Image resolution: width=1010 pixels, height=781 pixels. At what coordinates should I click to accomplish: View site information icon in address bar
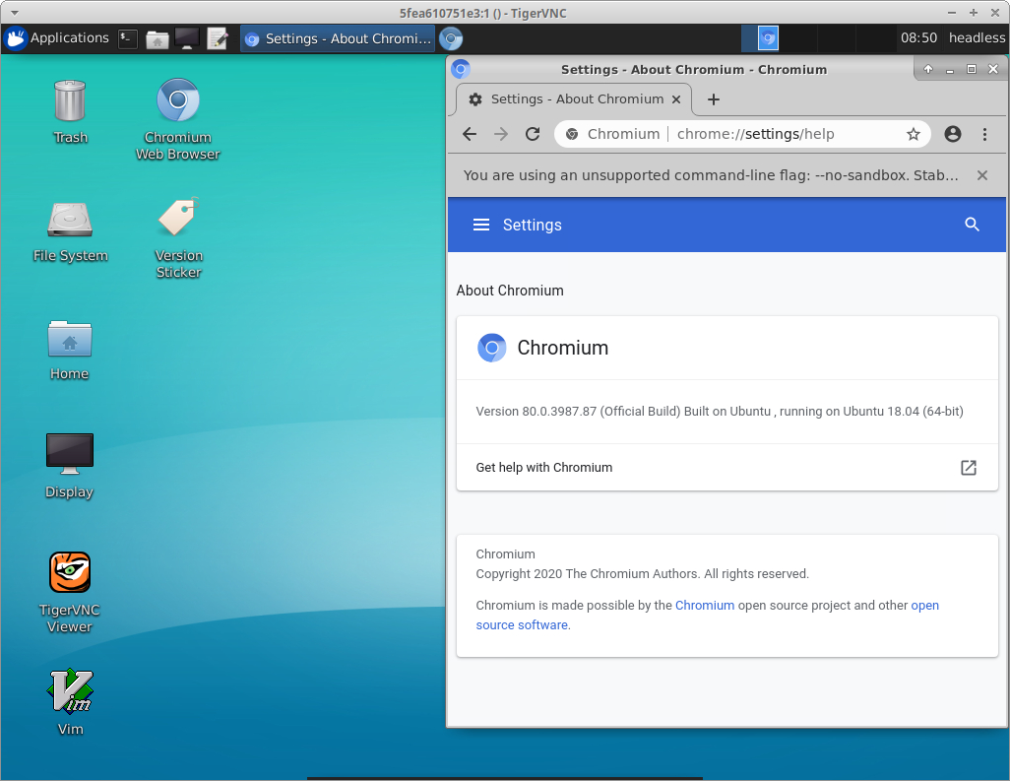click(x=572, y=134)
